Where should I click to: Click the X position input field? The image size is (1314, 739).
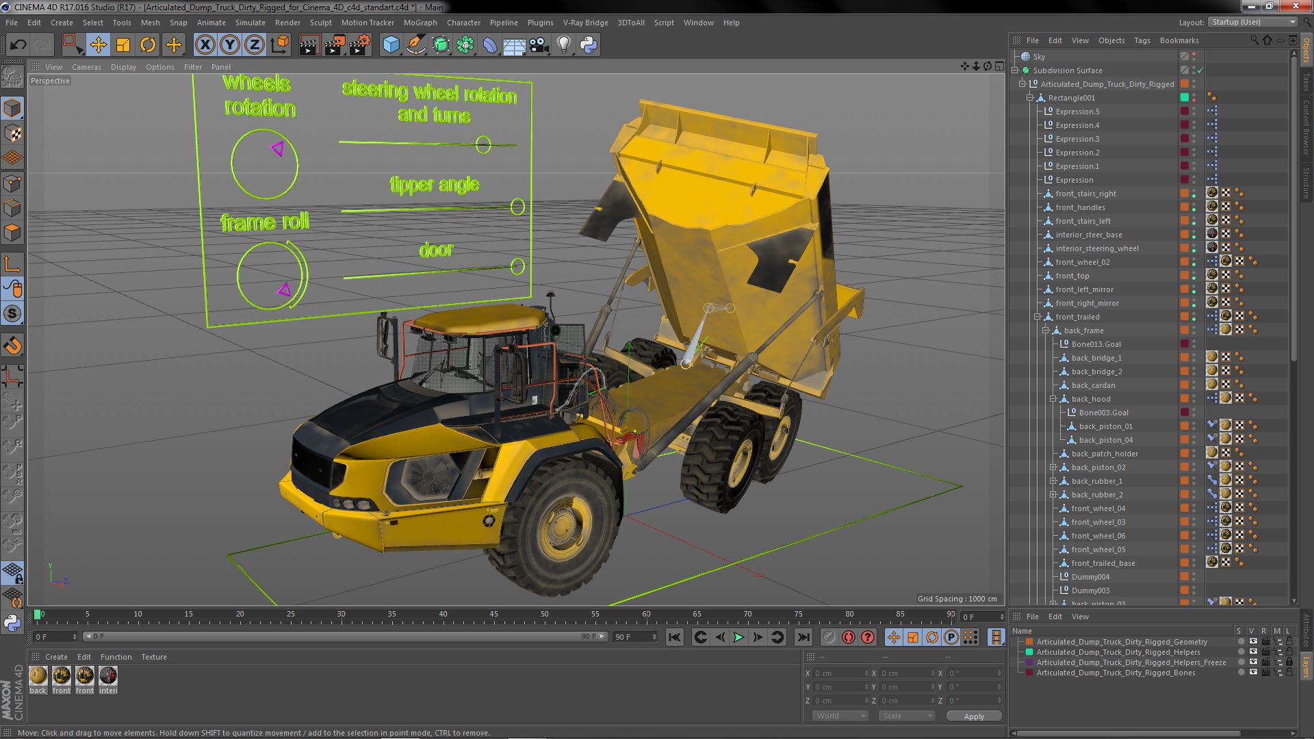[x=840, y=673]
